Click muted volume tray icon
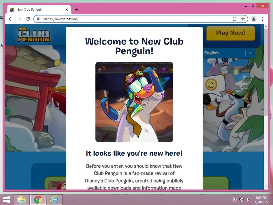The image size is (273, 205). [248, 200]
